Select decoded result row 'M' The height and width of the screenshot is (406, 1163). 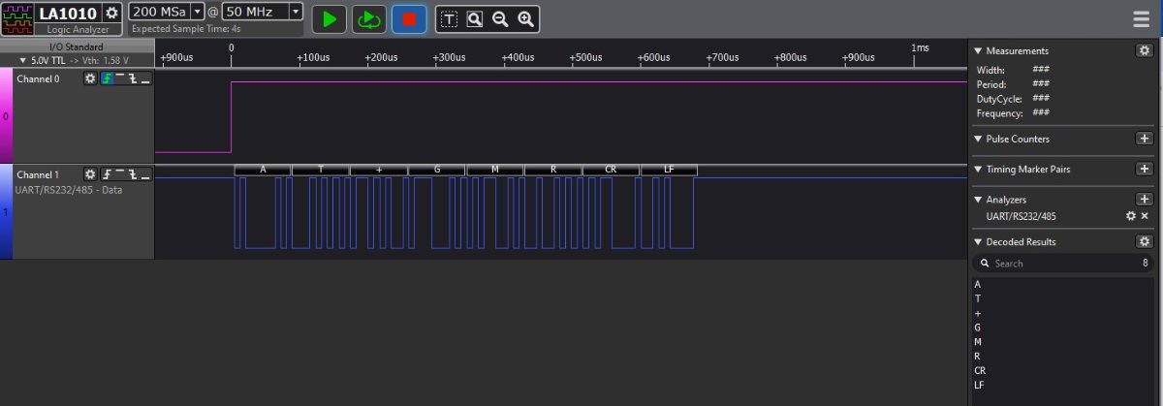1064,342
